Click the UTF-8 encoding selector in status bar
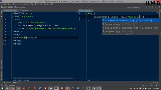This screenshot has height=90, width=161. pos(152,85)
